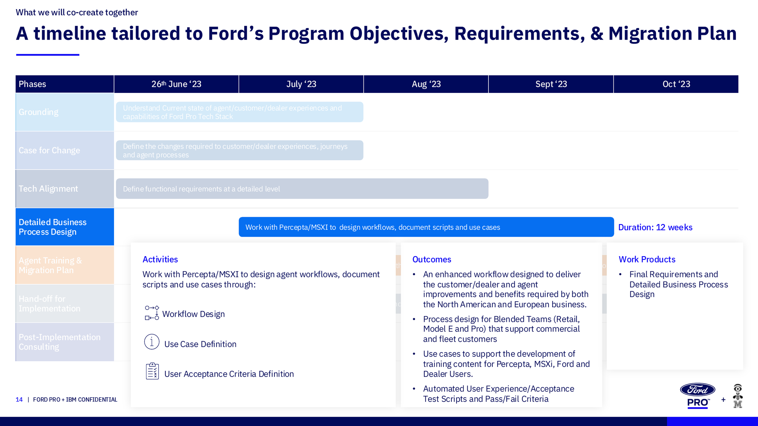Click the IBM eye-bee-M rebus logo
This screenshot has width=758, height=426.
point(738,396)
